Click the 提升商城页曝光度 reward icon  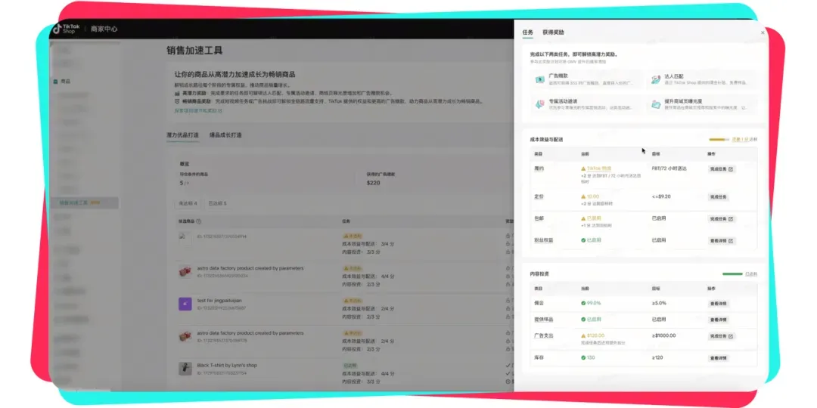coord(655,104)
